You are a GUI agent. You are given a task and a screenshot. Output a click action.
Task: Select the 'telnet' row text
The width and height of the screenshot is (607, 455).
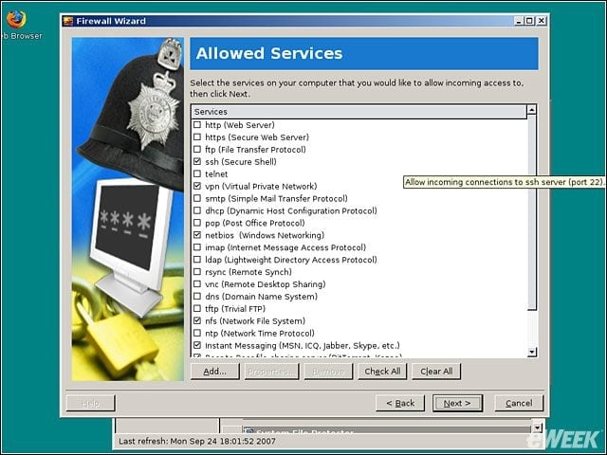[216, 174]
